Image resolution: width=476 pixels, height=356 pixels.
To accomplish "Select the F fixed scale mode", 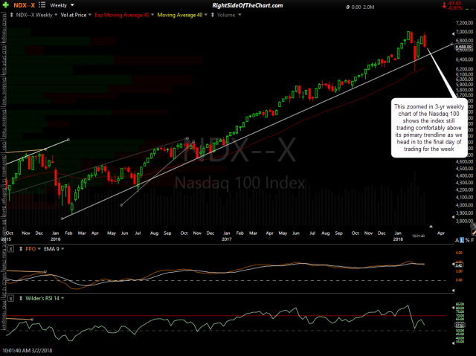I will [x=472, y=240].
